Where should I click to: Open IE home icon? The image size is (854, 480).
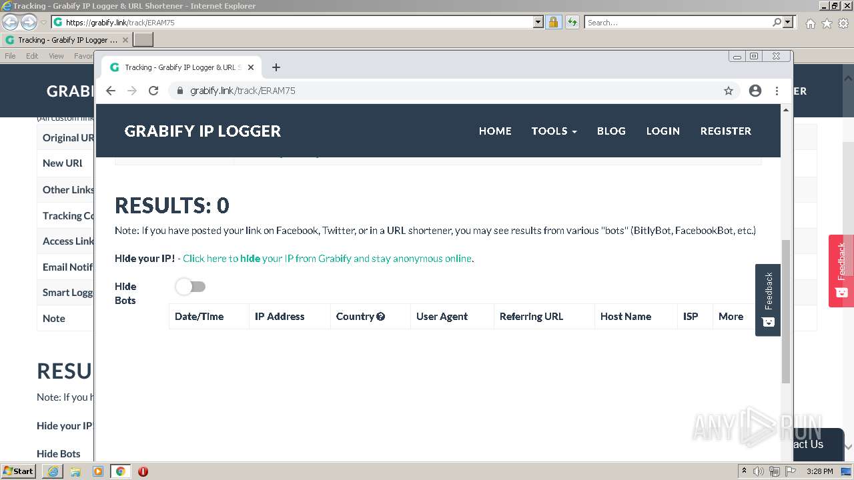(810, 23)
